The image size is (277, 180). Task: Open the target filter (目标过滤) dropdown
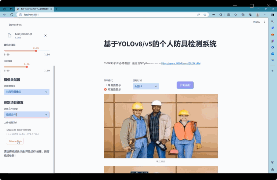point(146,86)
